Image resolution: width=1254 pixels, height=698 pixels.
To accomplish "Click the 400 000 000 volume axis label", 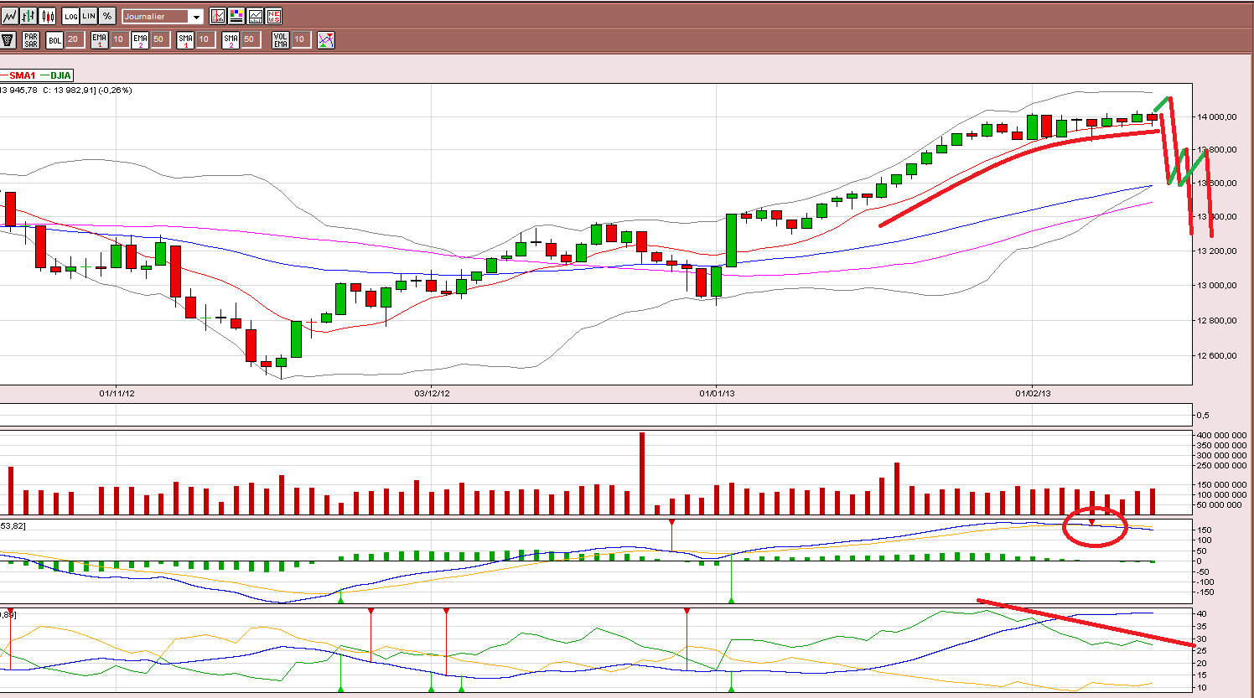I will (x=1220, y=436).
